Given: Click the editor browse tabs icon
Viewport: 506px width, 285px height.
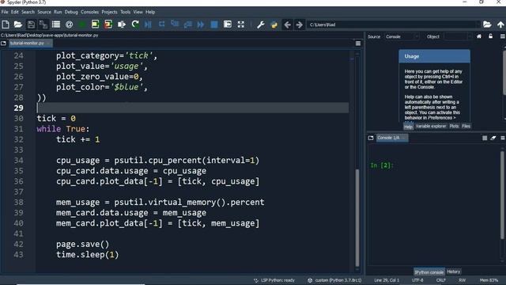Looking at the screenshot, I should (3, 44).
